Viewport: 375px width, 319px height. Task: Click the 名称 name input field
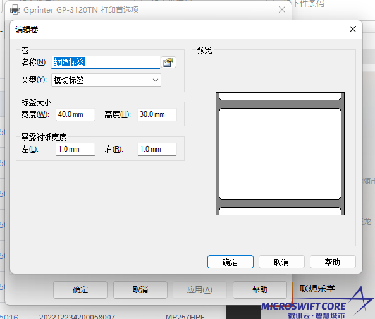(x=106, y=63)
